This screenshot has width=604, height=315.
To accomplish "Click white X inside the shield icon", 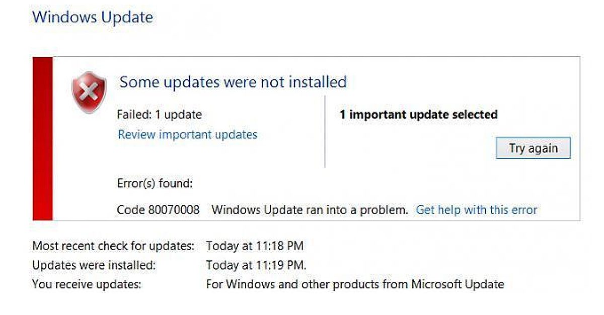I will (x=89, y=92).
